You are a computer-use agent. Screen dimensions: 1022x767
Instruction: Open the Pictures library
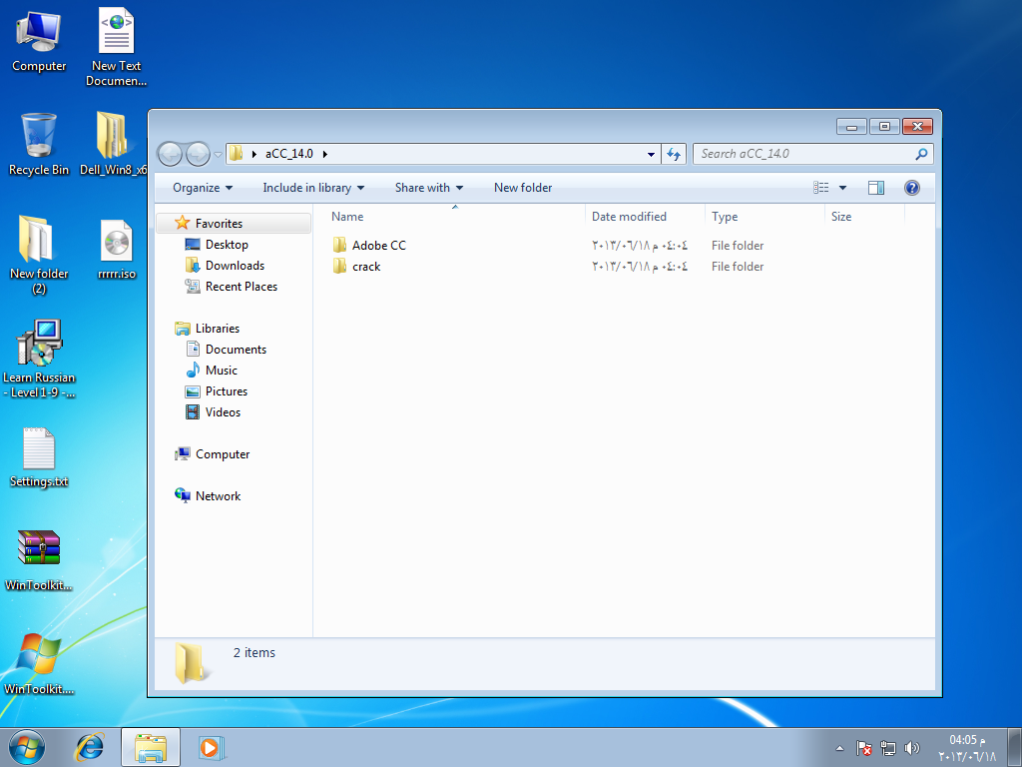click(x=226, y=391)
